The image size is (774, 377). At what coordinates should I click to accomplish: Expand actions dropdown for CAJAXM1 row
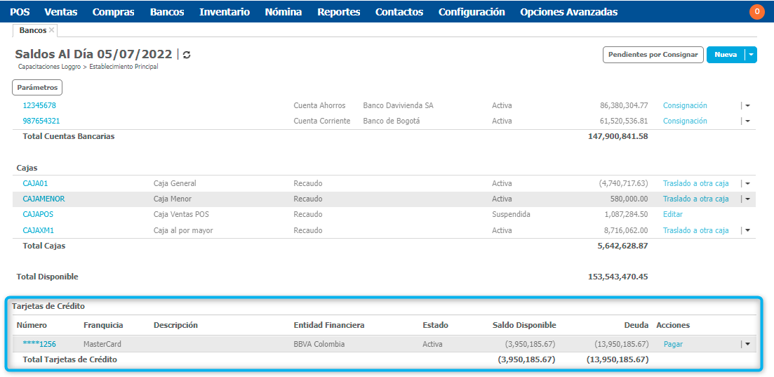pos(747,230)
